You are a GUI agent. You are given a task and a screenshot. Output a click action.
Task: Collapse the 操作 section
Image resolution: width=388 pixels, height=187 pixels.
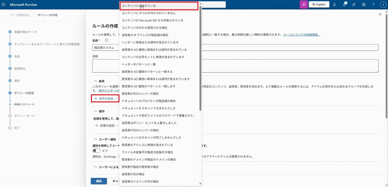[96, 111]
